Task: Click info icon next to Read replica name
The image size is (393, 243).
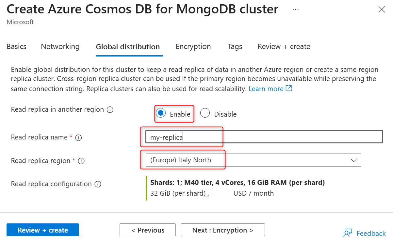Action: click(78, 138)
